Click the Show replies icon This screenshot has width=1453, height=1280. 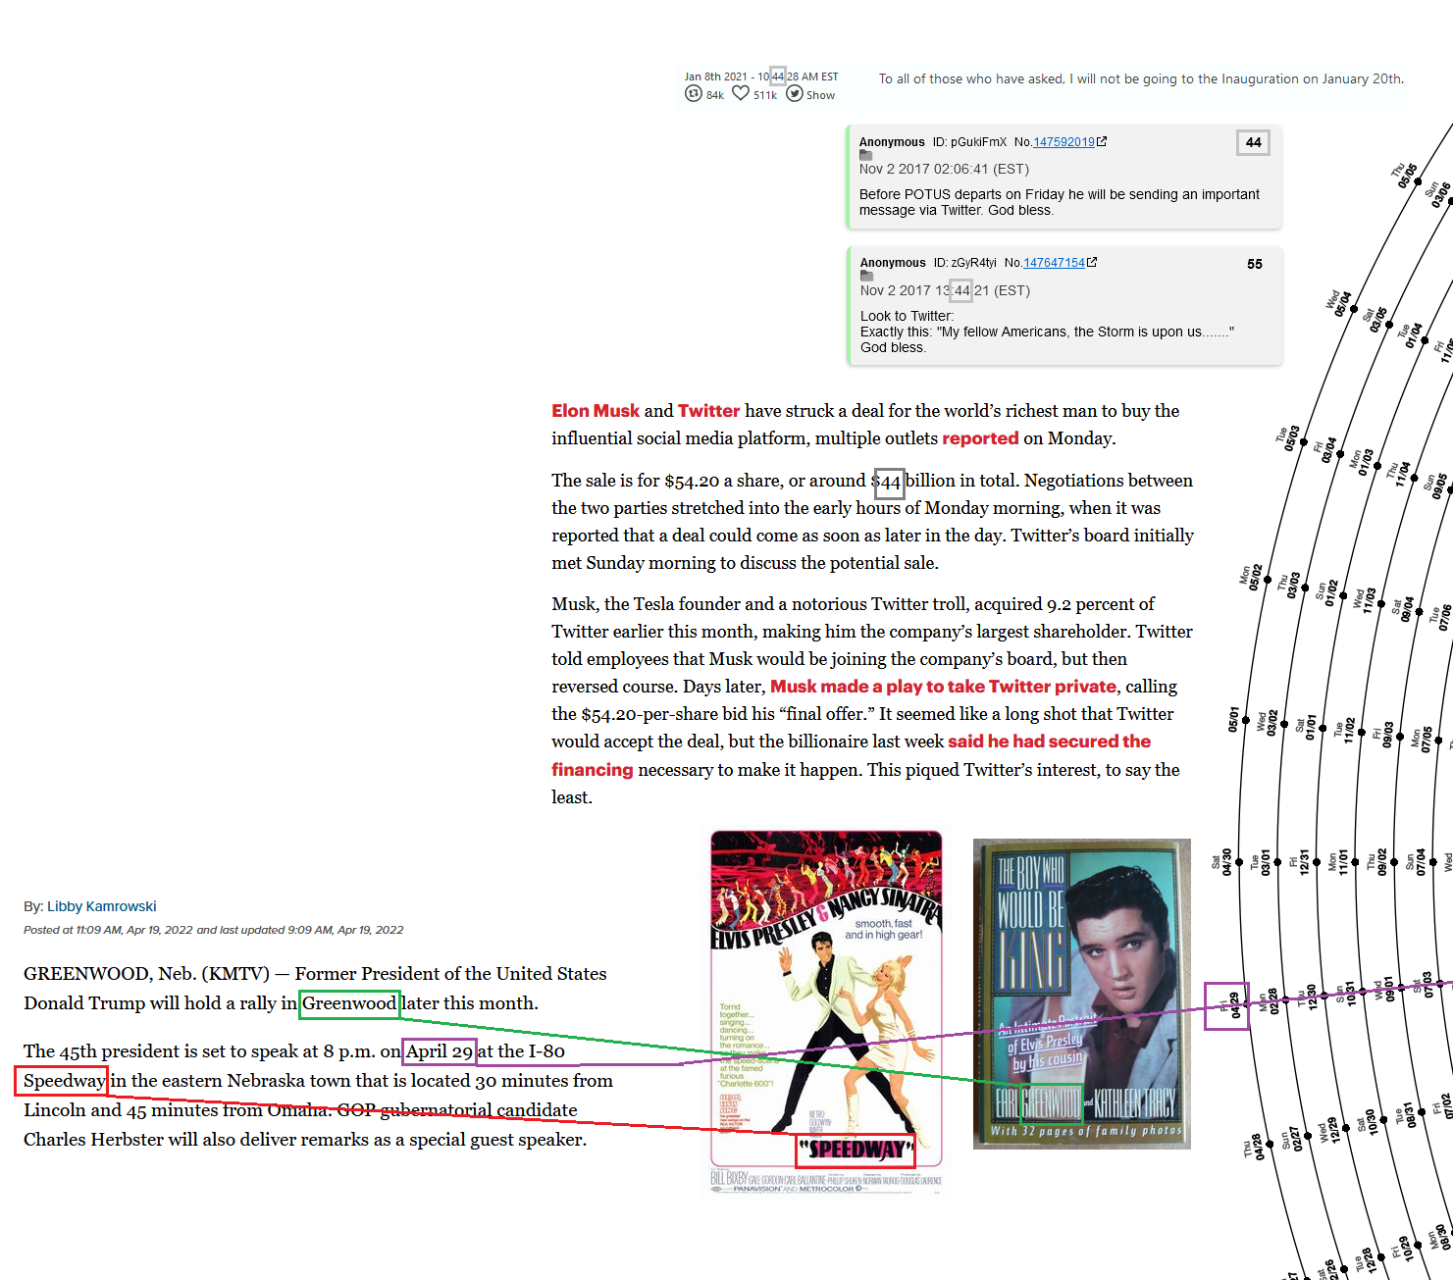click(x=795, y=93)
